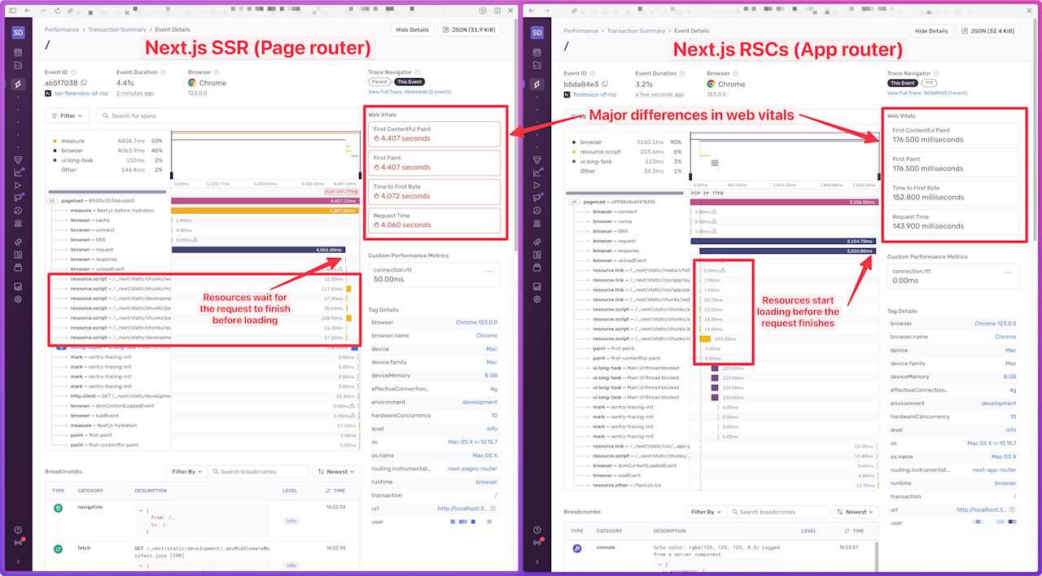The height and width of the screenshot is (576, 1042).
Task: Open the copy icon next to url in left Tag Details
Action: click(493, 508)
